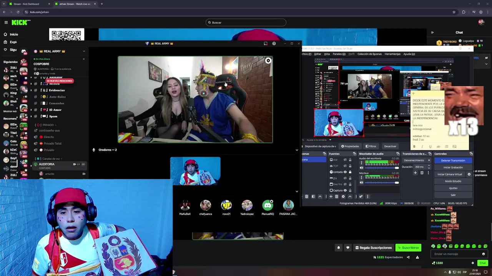This screenshot has height=276, width=492.
Task: Toggle visibility of free fire source
Action: [345, 184]
